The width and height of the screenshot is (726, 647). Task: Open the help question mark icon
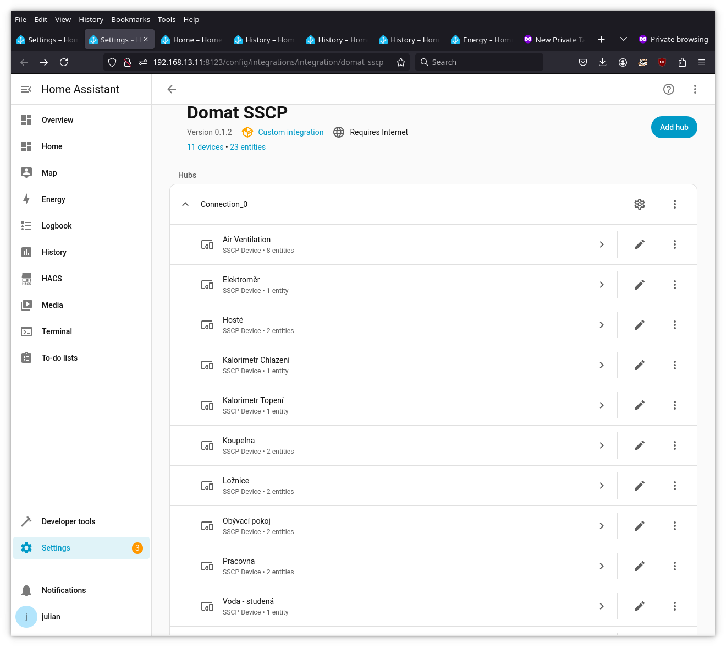click(669, 89)
